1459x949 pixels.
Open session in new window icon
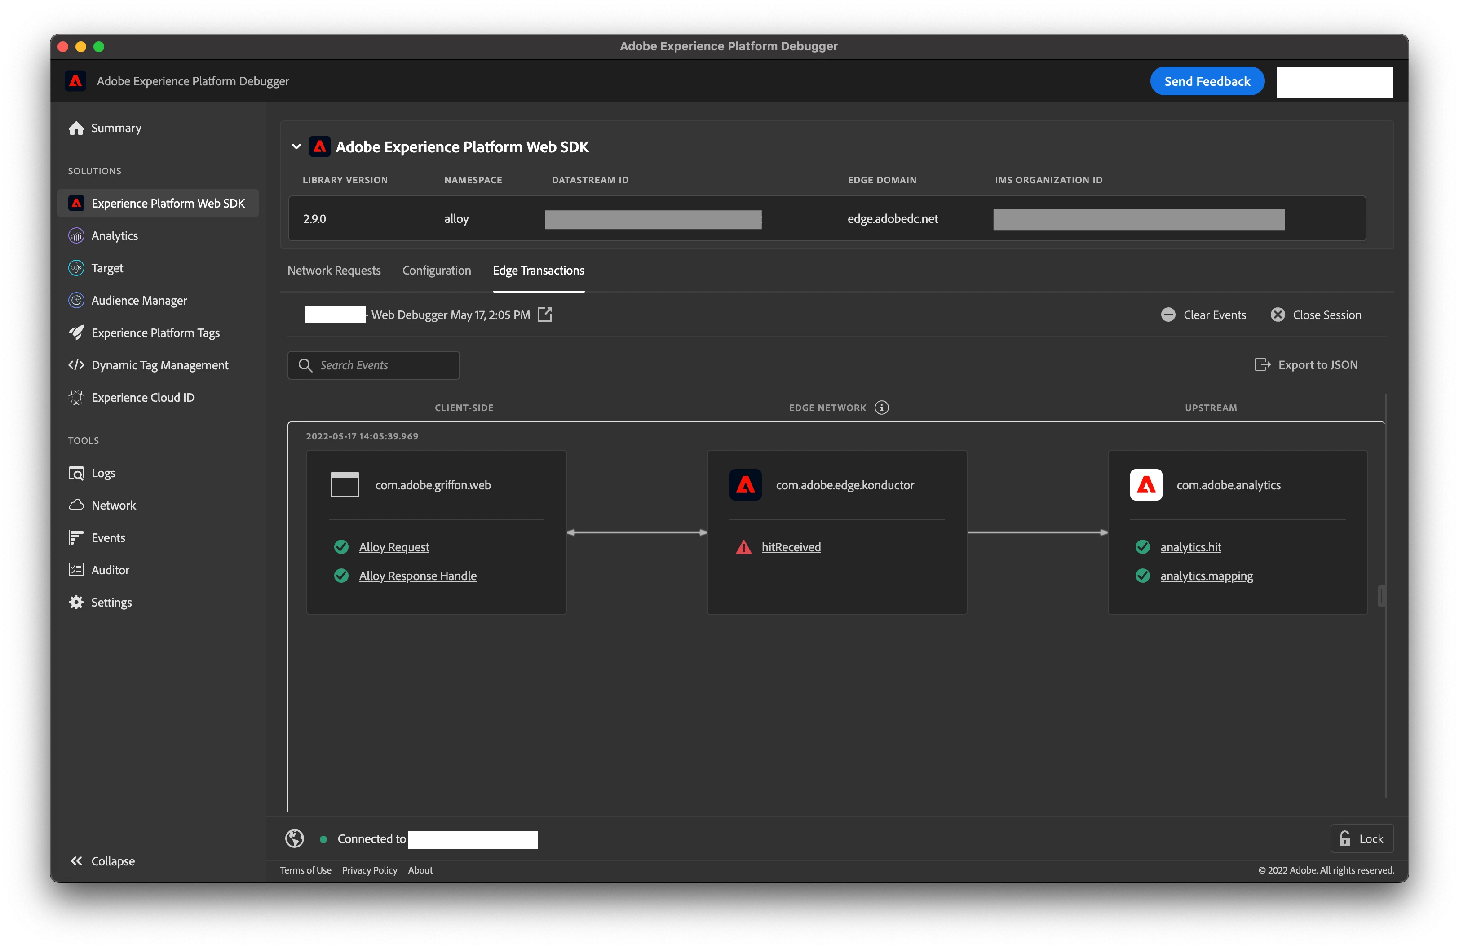click(x=544, y=315)
